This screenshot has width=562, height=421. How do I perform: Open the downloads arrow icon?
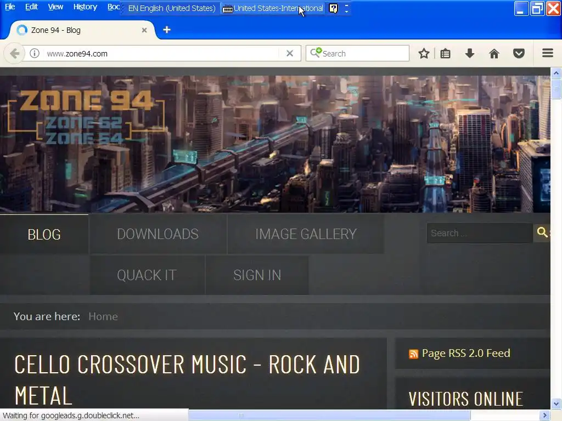pos(470,54)
